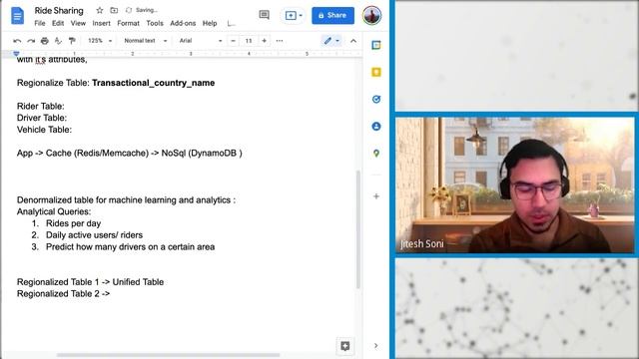Open the account profile avatar
Image resolution: width=639 pixels, height=359 pixels.
(371, 16)
